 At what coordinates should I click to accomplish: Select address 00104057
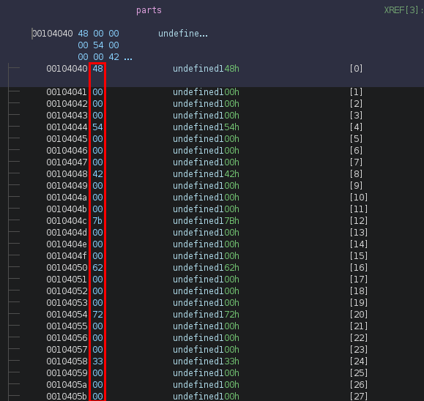coord(67,350)
